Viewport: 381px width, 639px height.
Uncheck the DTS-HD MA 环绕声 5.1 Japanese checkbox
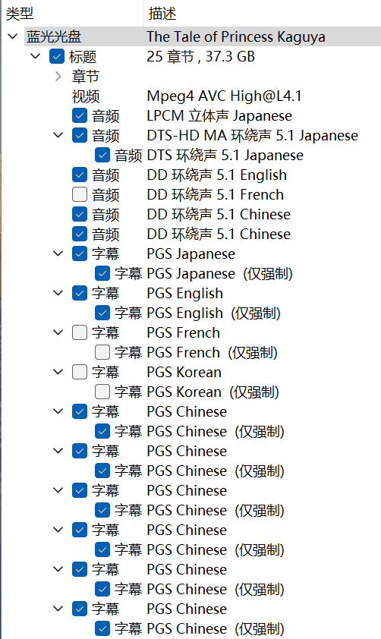click(80, 135)
